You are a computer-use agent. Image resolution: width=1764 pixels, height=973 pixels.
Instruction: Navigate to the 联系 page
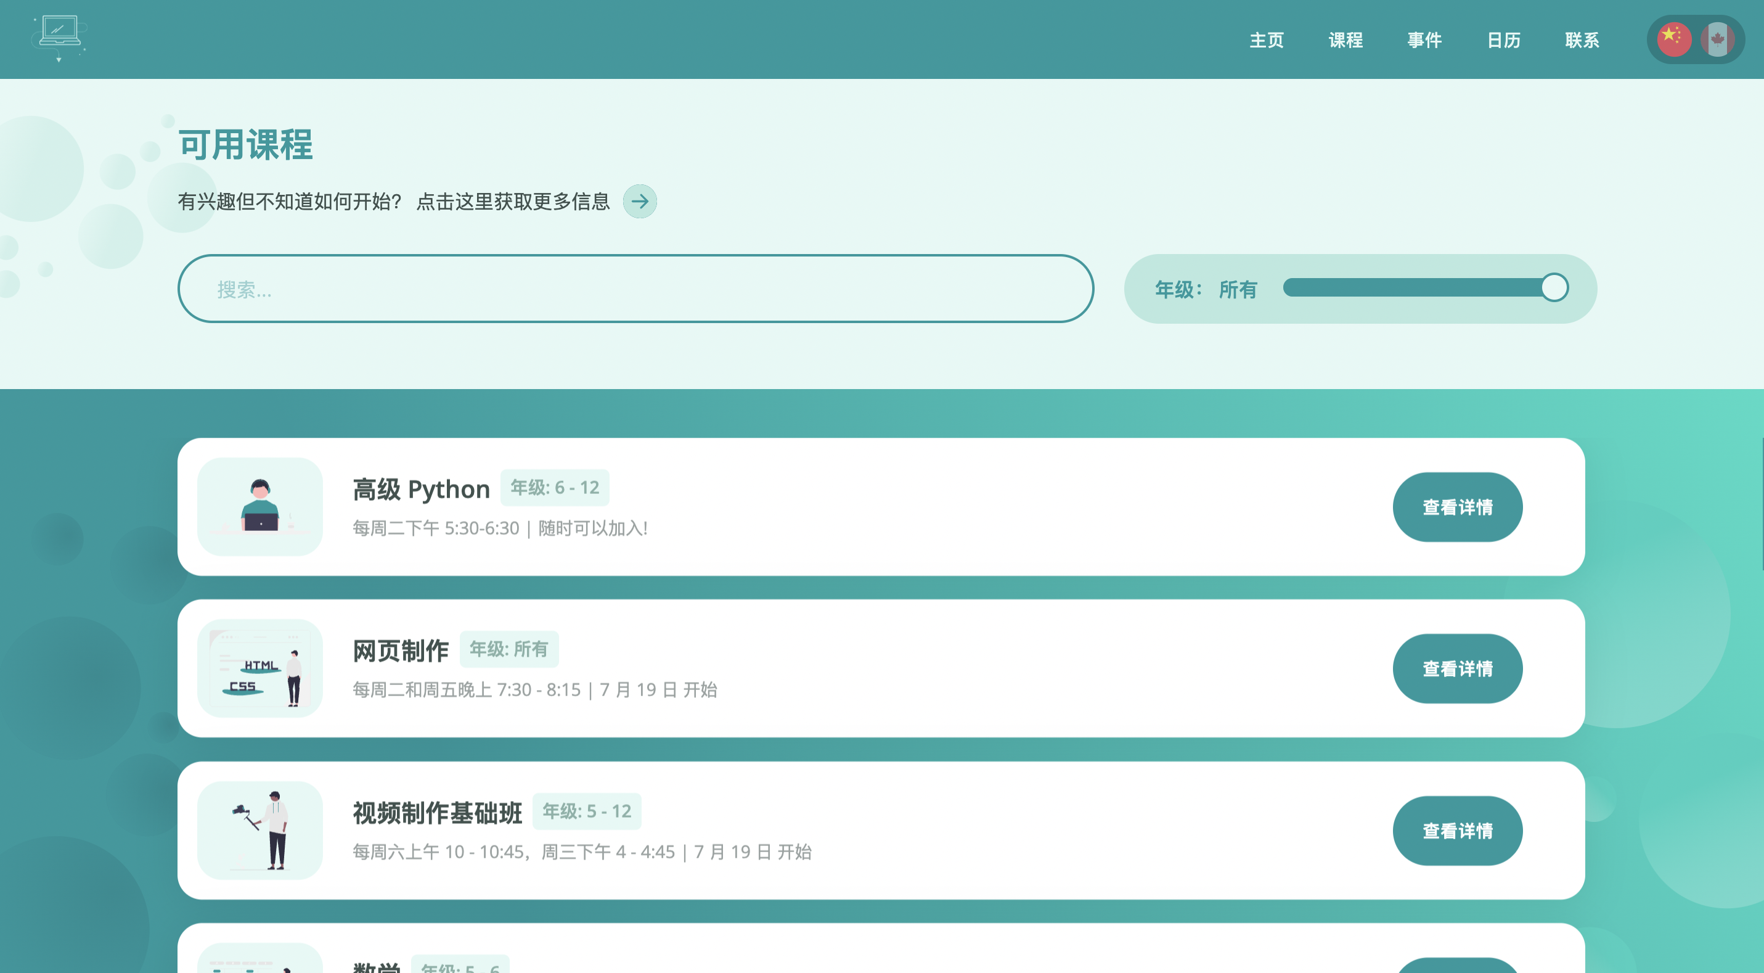[x=1582, y=41]
